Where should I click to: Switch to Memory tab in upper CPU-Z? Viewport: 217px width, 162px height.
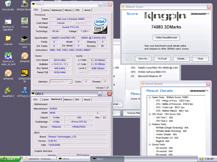tap(69, 10)
